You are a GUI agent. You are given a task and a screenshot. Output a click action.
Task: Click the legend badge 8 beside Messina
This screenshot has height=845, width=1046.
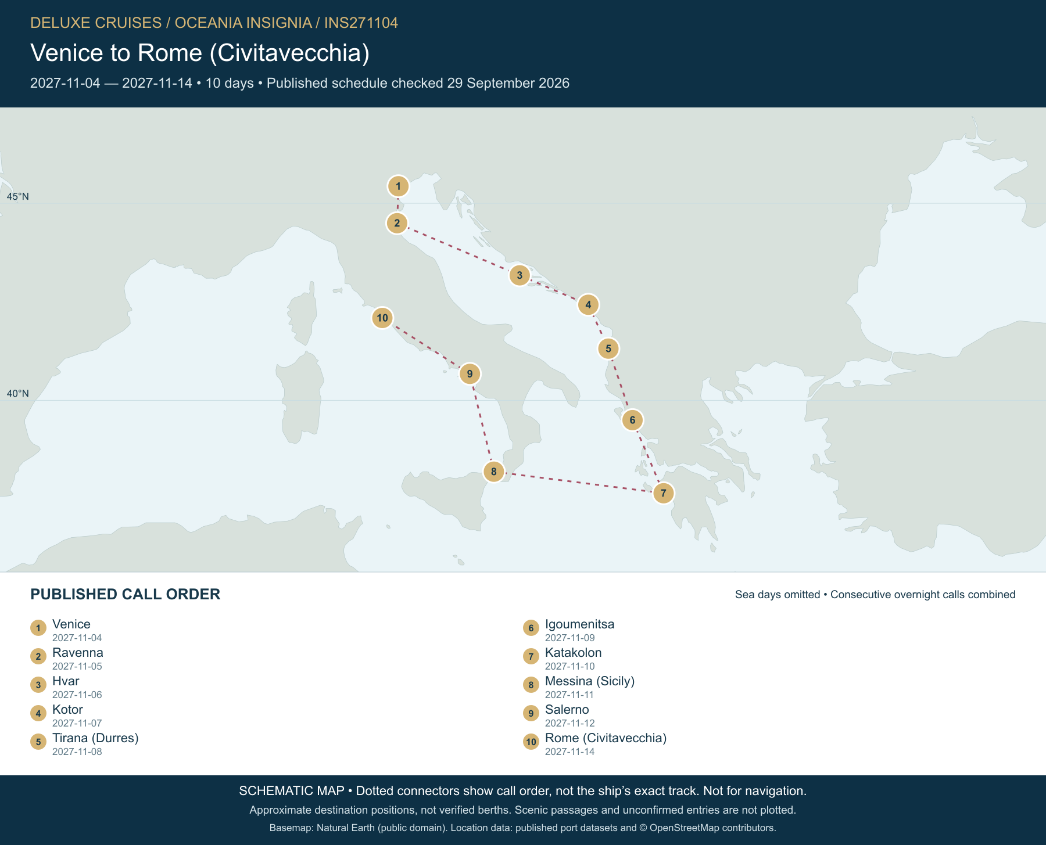tap(531, 685)
